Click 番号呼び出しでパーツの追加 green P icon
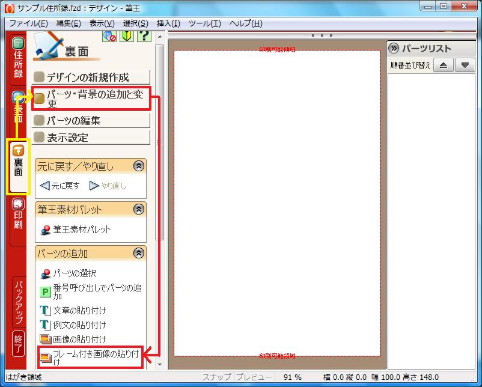 [x=46, y=292]
